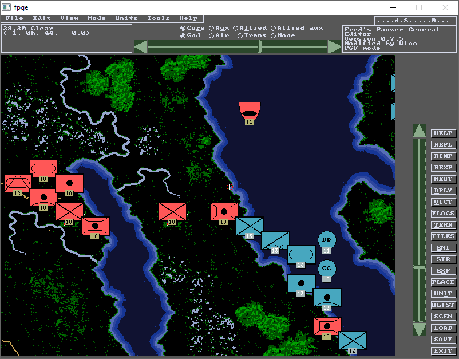Open the Units menu

[x=126, y=18]
